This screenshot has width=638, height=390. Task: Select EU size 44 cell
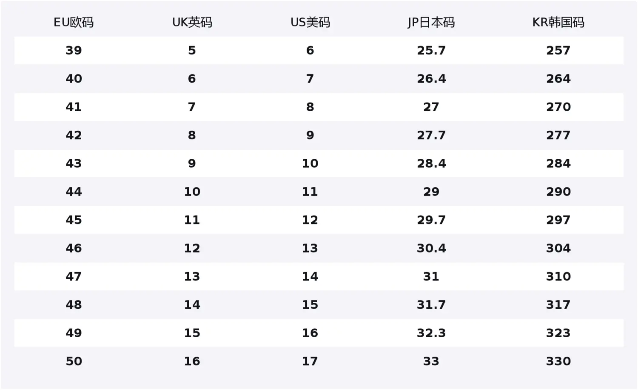point(74,192)
